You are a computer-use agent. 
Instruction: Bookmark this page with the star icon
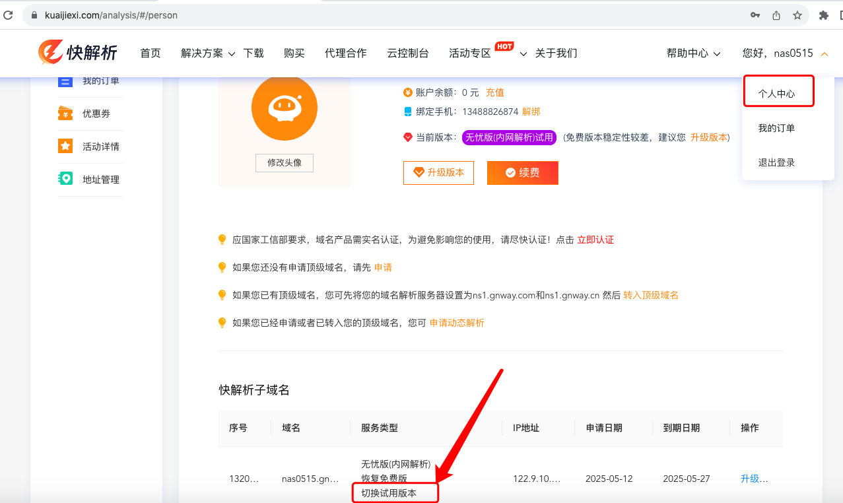(x=797, y=15)
